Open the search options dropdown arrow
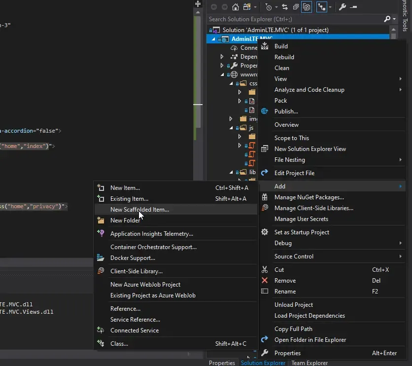 394,18
